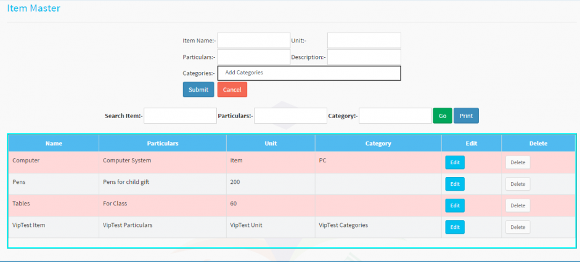580x262 pixels.
Task: Edit the Tables item row
Action: [x=455, y=205]
